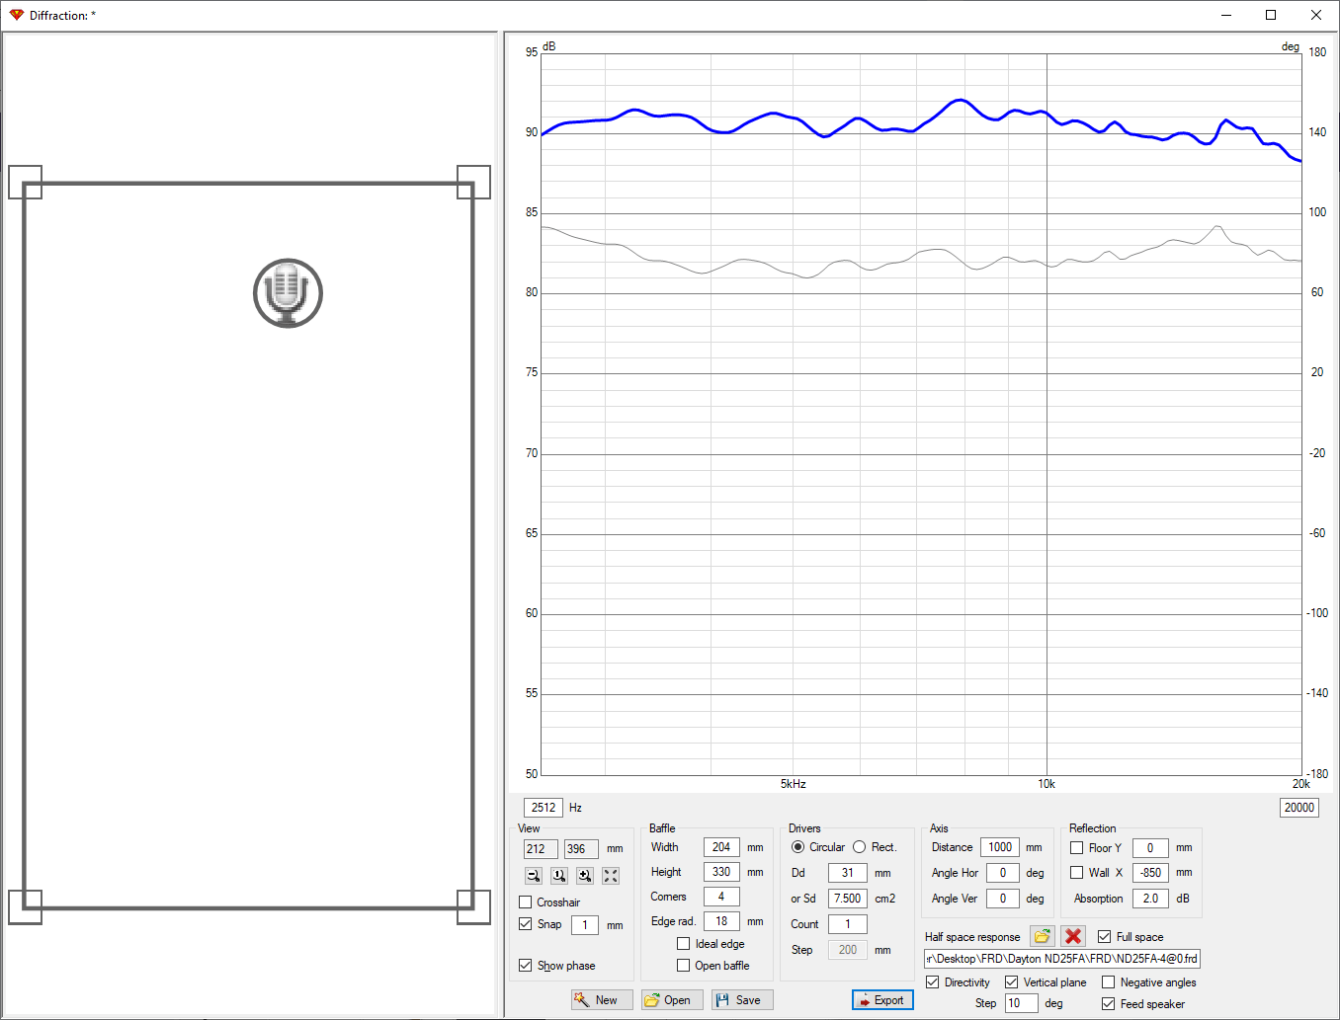Click the Angle Ver field
This screenshot has height=1020, width=1340.
(x=1003, y=899)
